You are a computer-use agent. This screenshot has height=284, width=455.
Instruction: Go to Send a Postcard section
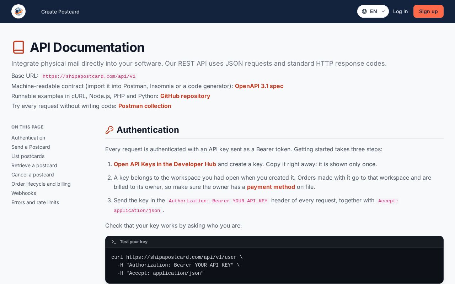31,147
